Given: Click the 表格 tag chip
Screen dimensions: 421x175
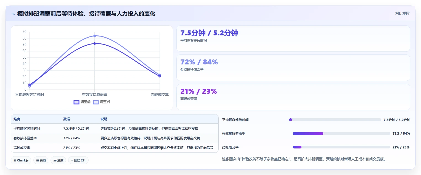Looking at the screenshot, I should pyautogui.click(x=41, y=160).
